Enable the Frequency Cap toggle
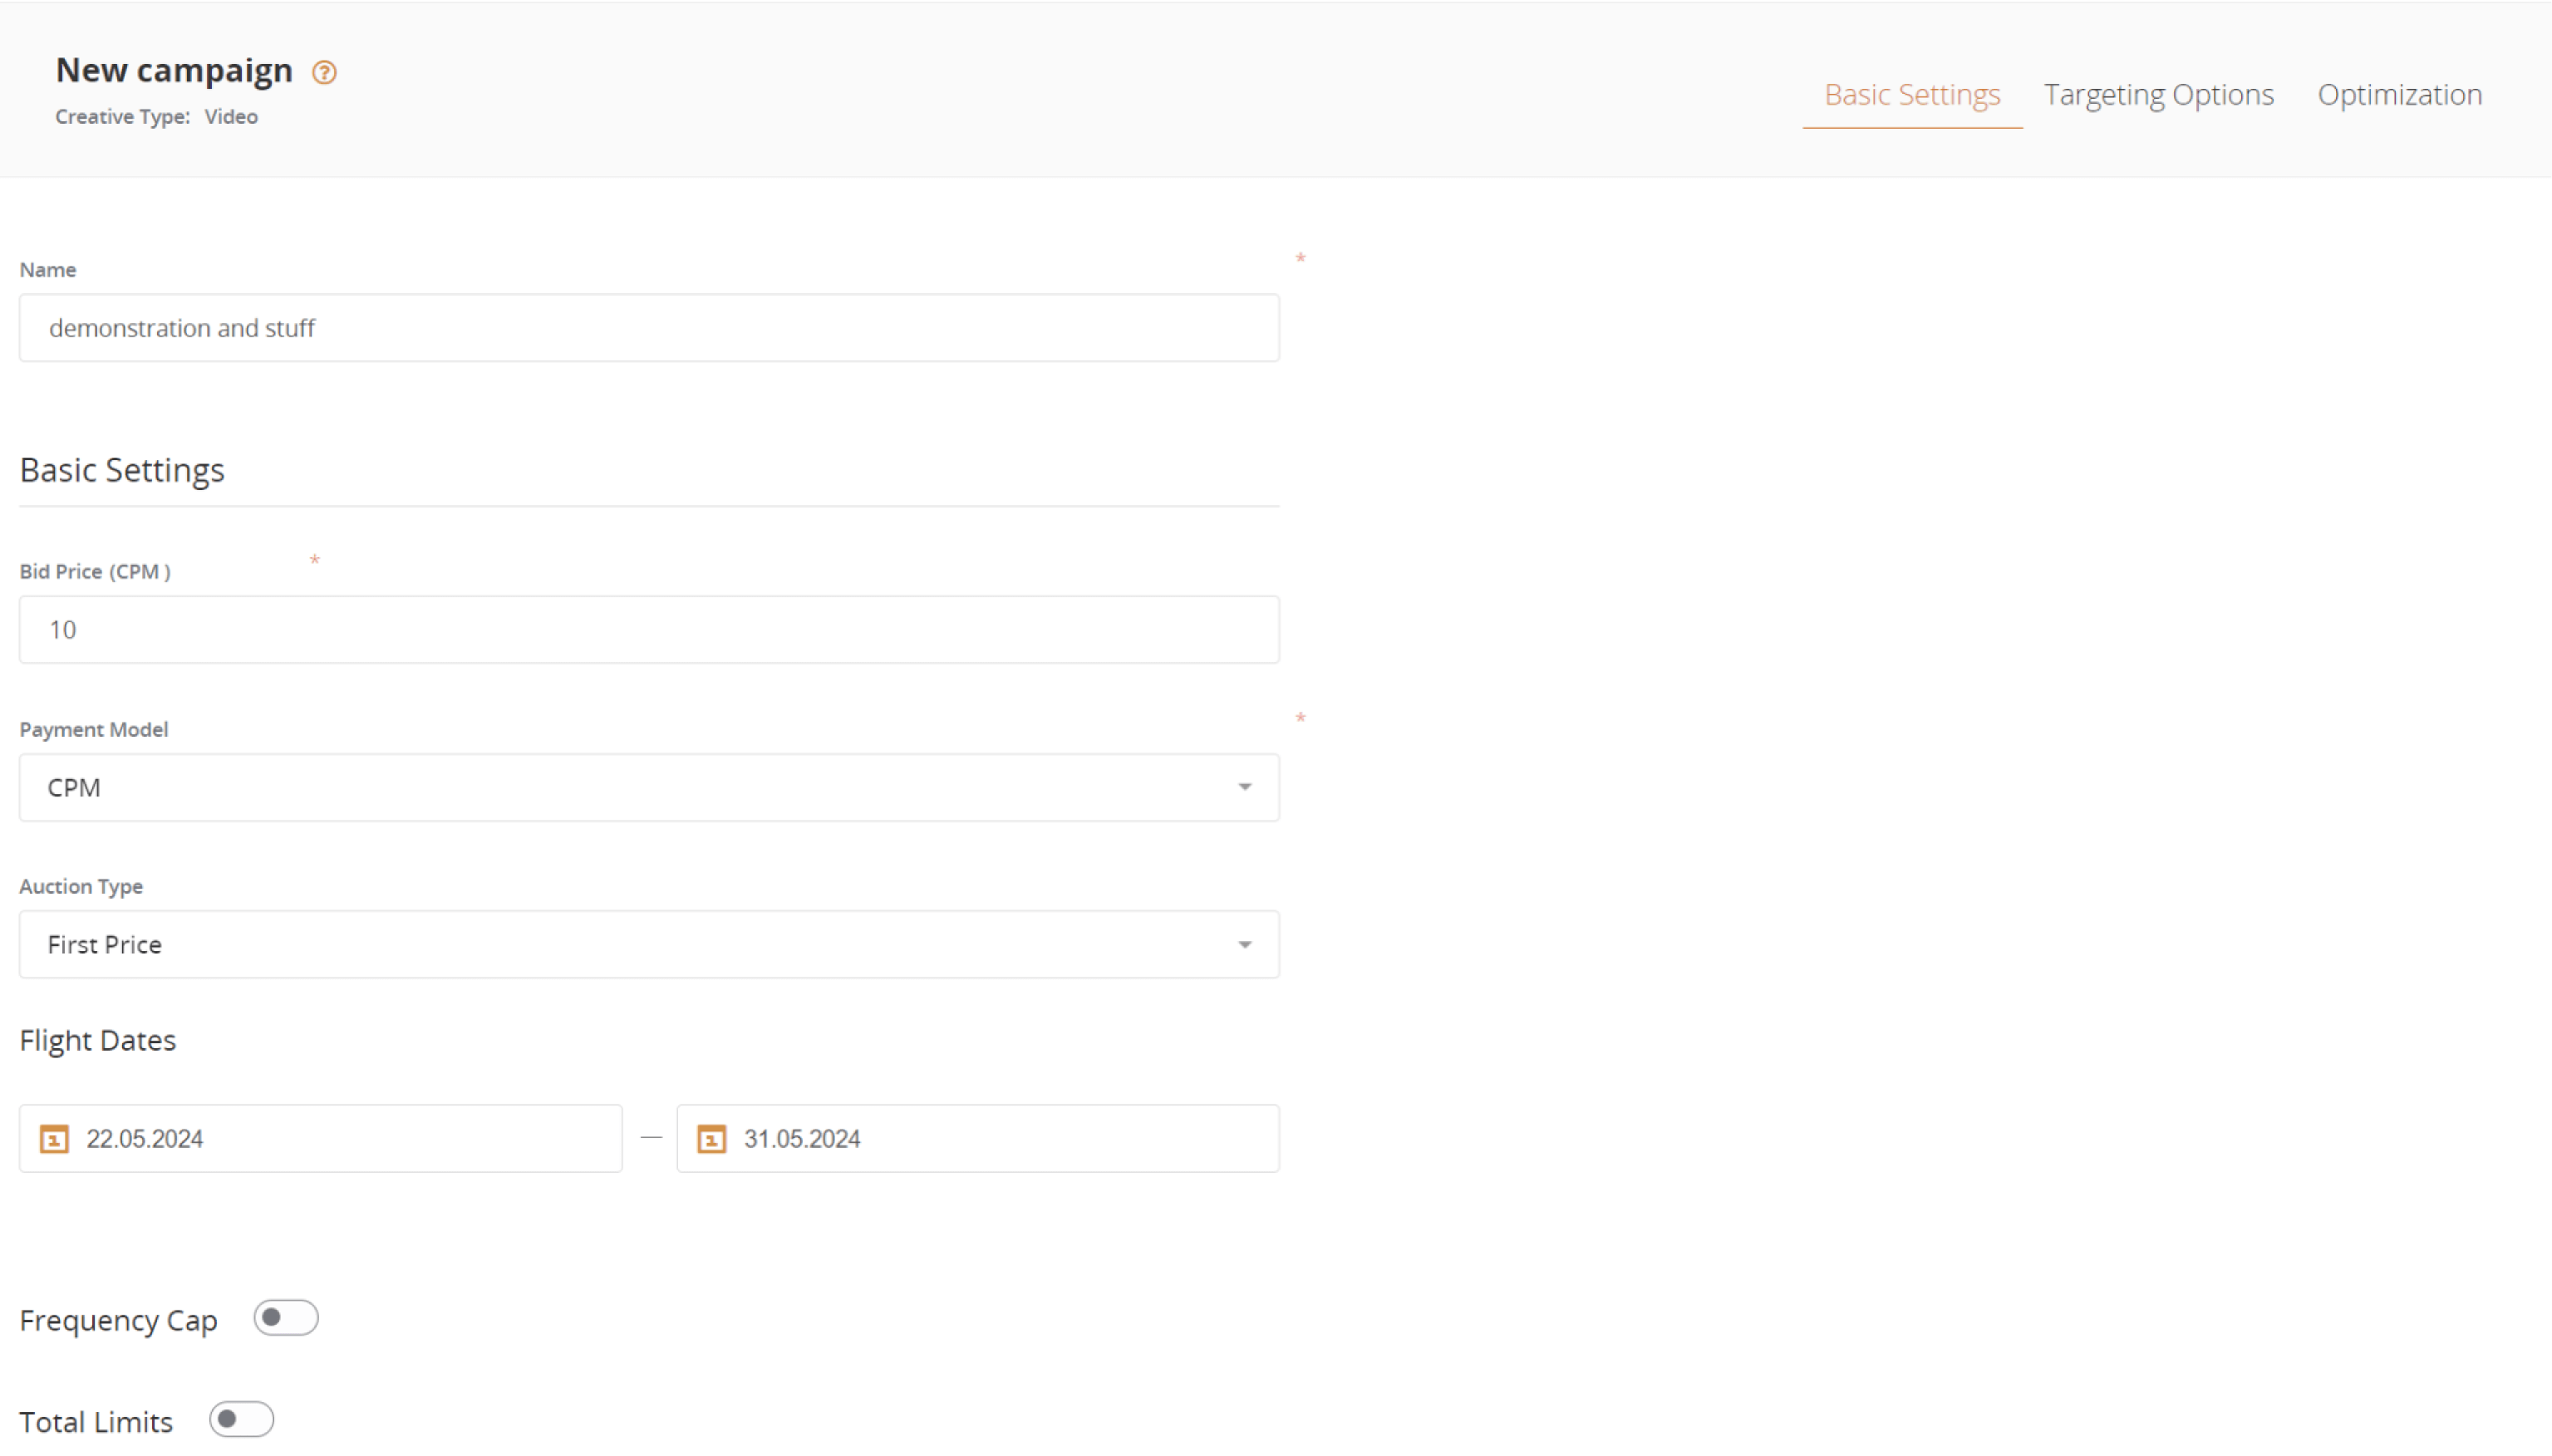2552x1456 pixels. [x=285, y=1318]
